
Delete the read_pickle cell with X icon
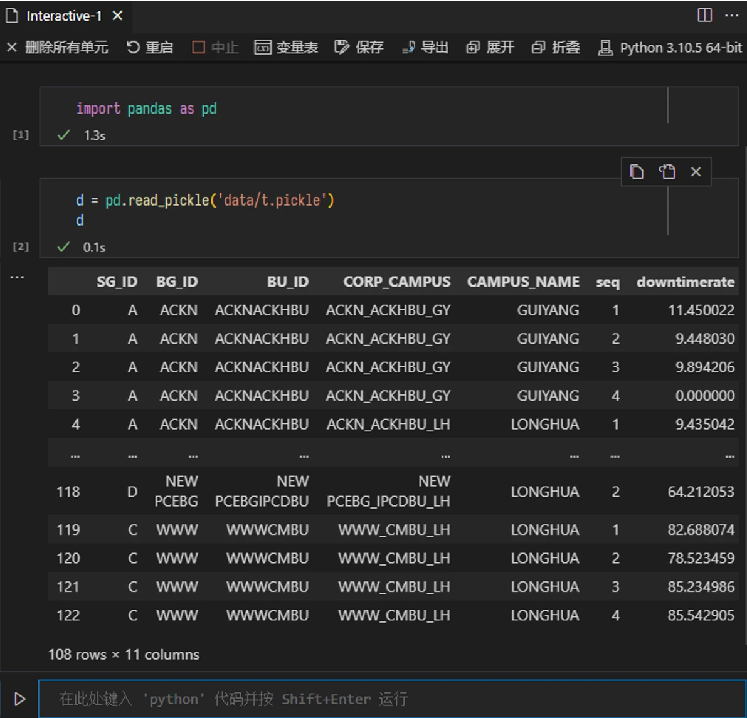pos(696,172)
